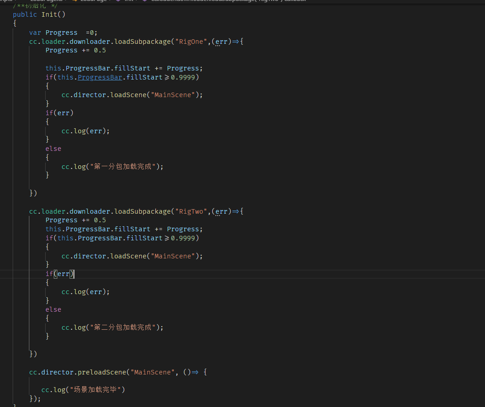
Task: Click the "第二分包加载完成" log string
Action: [122, 327]
